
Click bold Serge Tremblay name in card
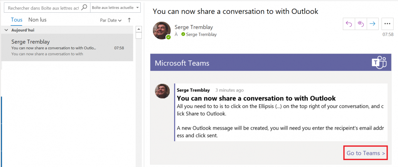[x=193, y=90]
